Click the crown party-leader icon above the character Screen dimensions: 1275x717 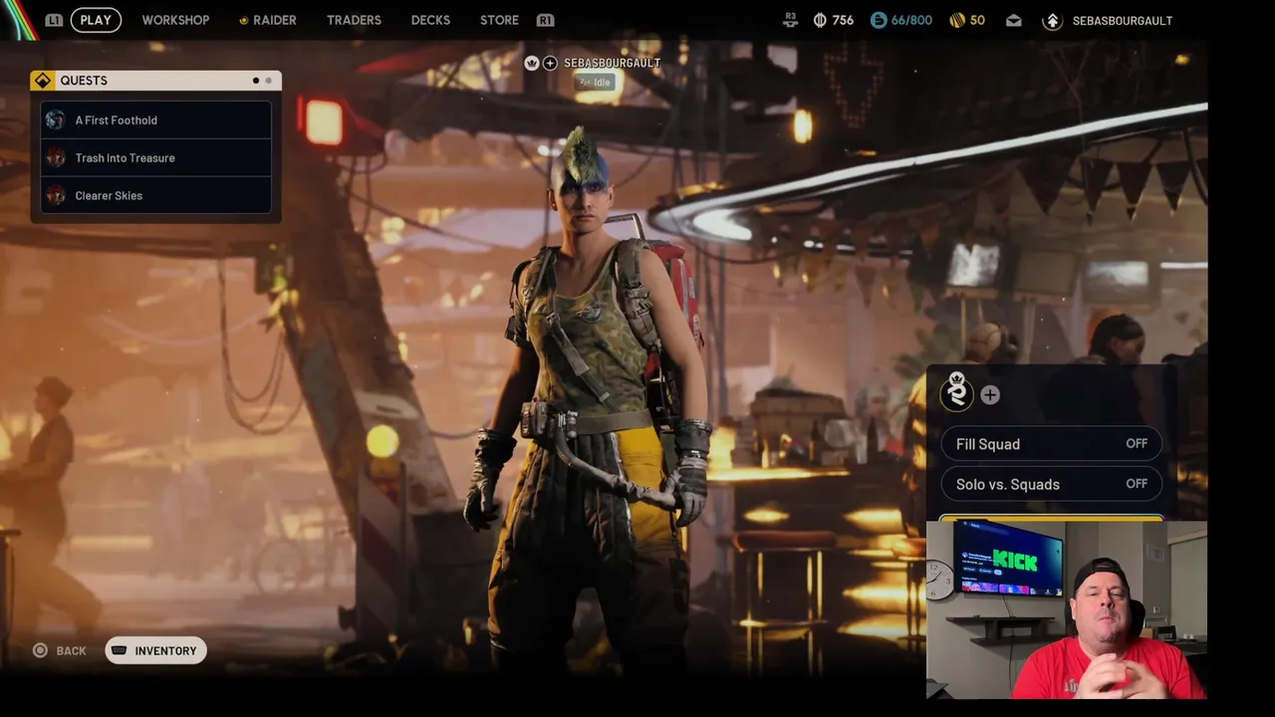click(532, 63)
